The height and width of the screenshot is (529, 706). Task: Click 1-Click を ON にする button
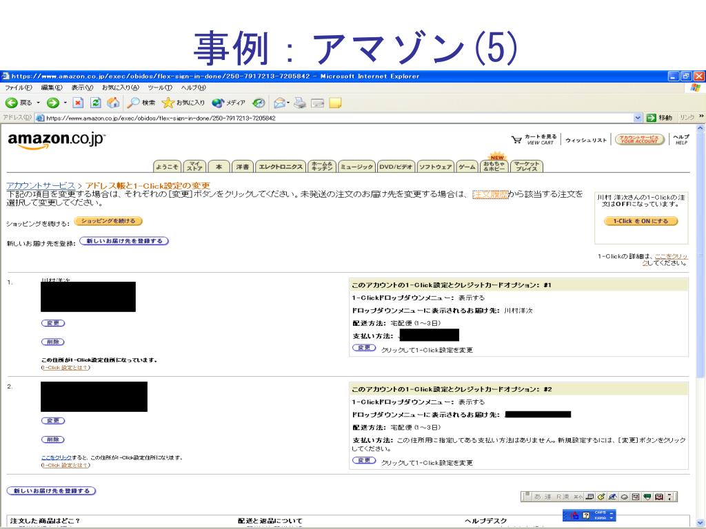coord(641,221)
